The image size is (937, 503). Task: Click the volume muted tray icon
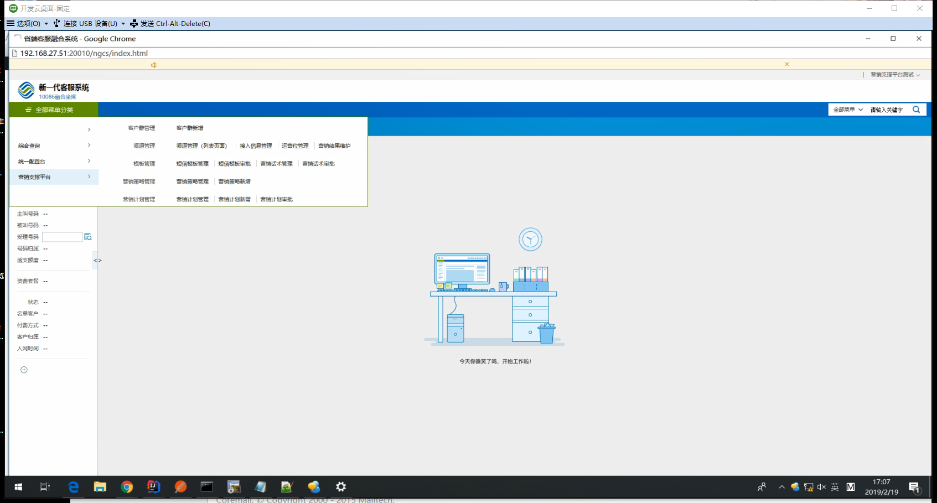coord(821,487)
